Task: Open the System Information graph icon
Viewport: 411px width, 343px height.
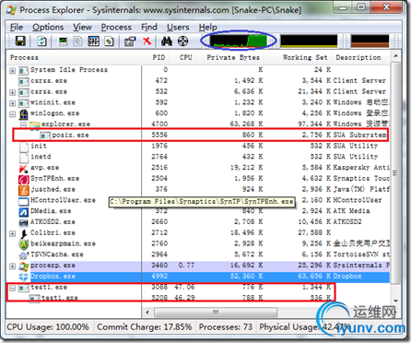Action: tap(64, 41)
